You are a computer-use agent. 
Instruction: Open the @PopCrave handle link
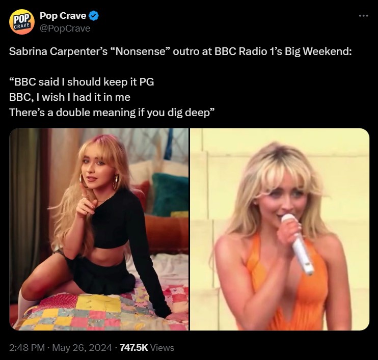pyautogui.click(x=65, y=29)
